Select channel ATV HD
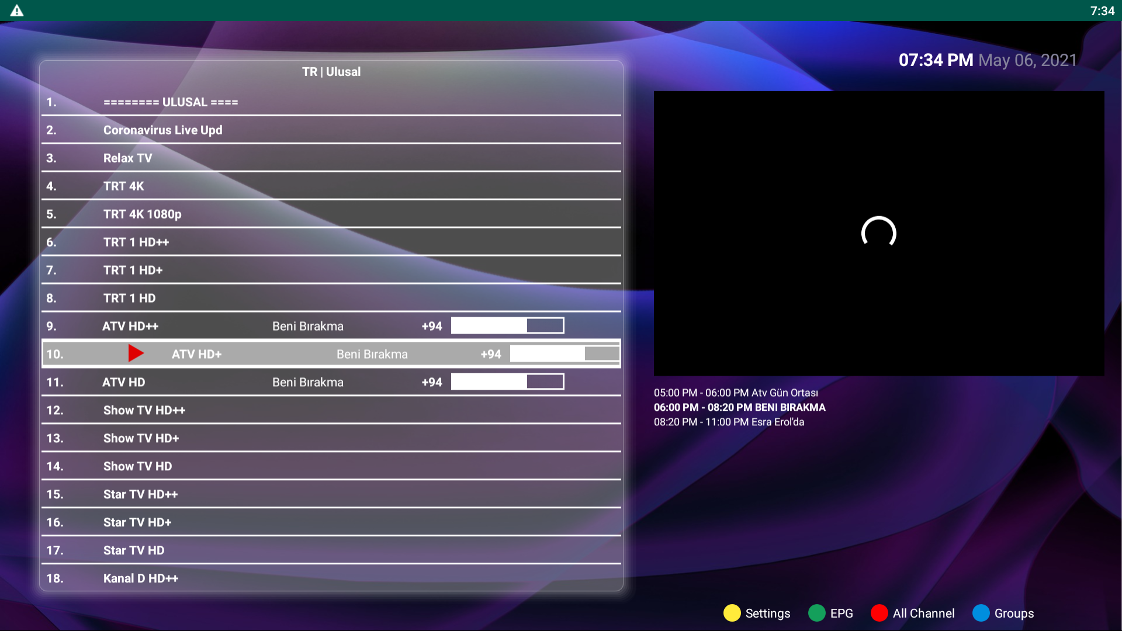 click(331, 382)
